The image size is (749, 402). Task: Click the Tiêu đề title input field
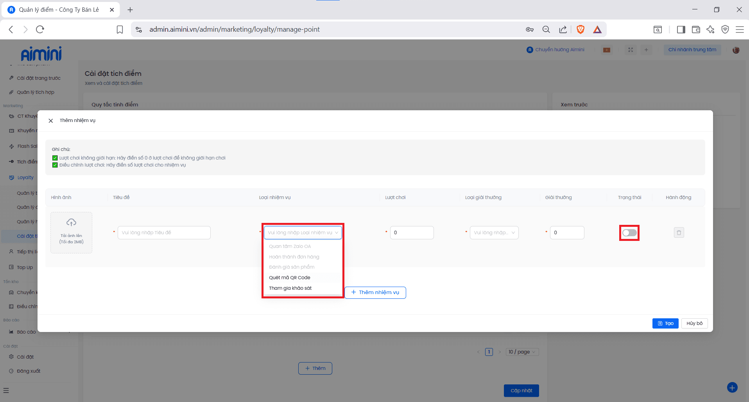(x=164, y=233)
